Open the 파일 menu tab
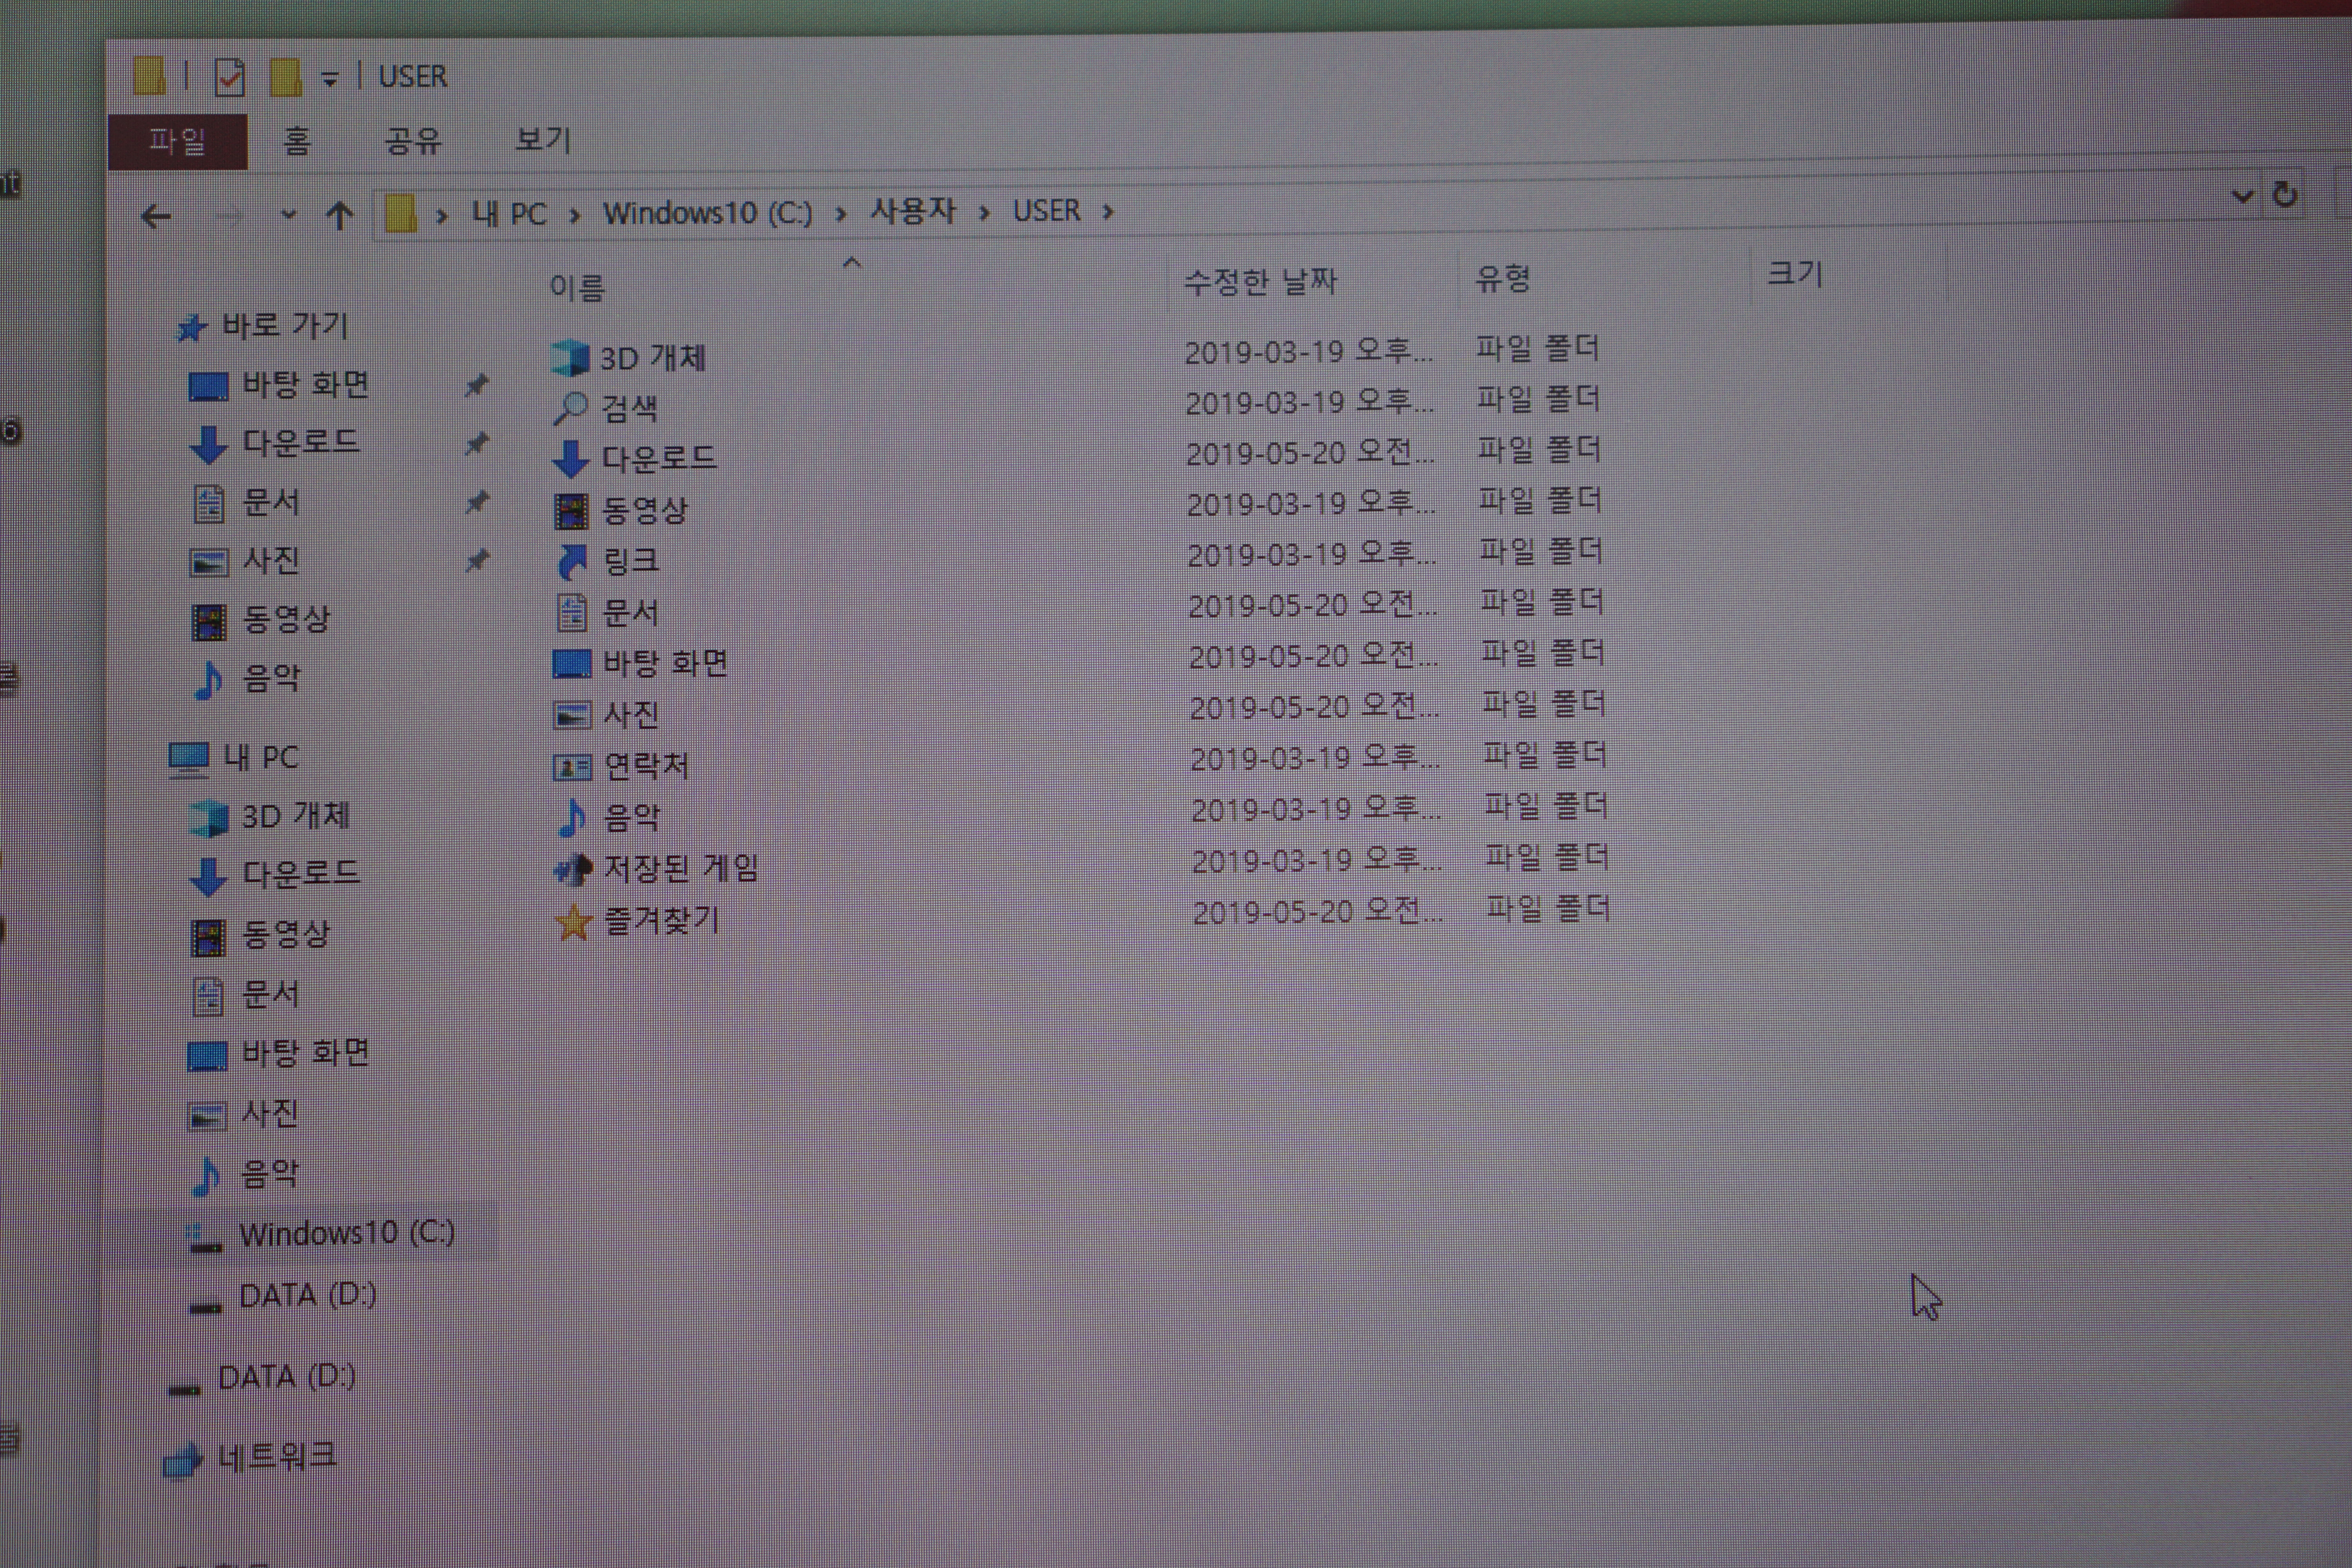 pyautogui.click(x=177, y=141)
